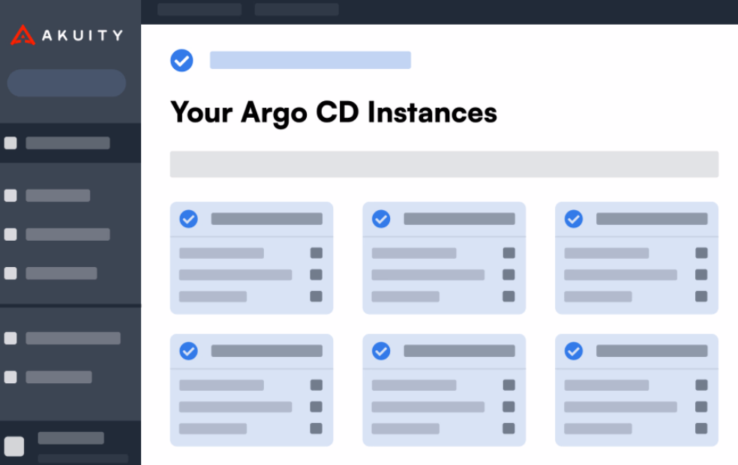Click the check badge on the first top-row instance card
Viewport: 738px width, 465px height.
click(x=189, y=219)
